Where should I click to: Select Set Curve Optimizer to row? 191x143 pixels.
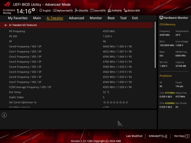coord(76,102)
